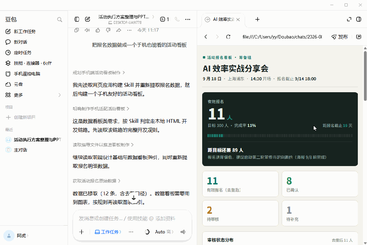Click heading 审核状态分布
Image resolution: width=367 pixels, height=245 pixels.
(x=220, y=240)
